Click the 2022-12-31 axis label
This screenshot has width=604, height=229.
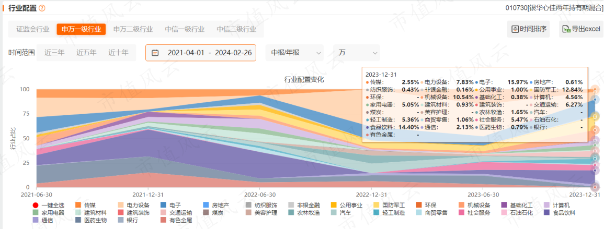(372, 195)
